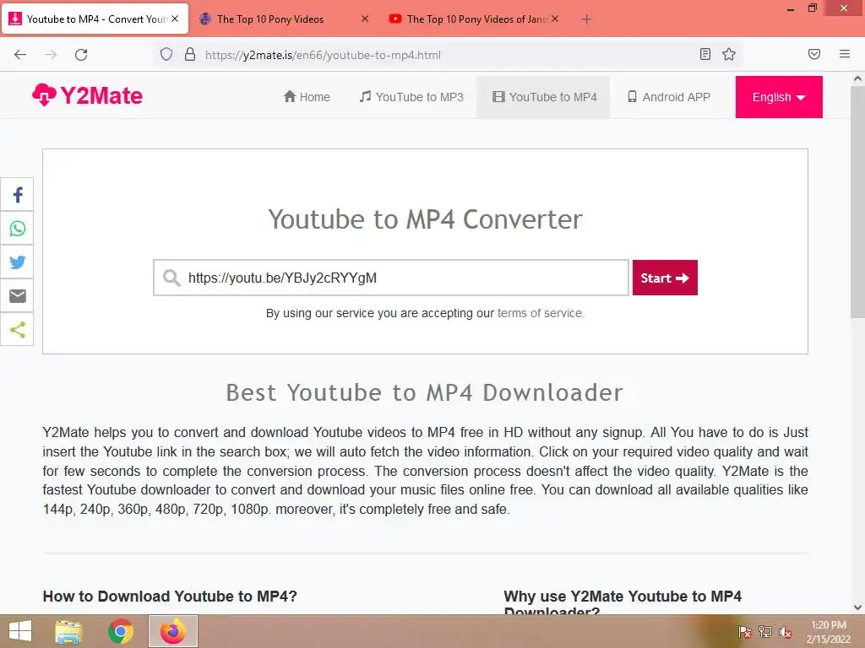Click 'Youtube to MP4 Converter' heading
The width and height of the screenshot is (865, 648).
tap(426, 219)
